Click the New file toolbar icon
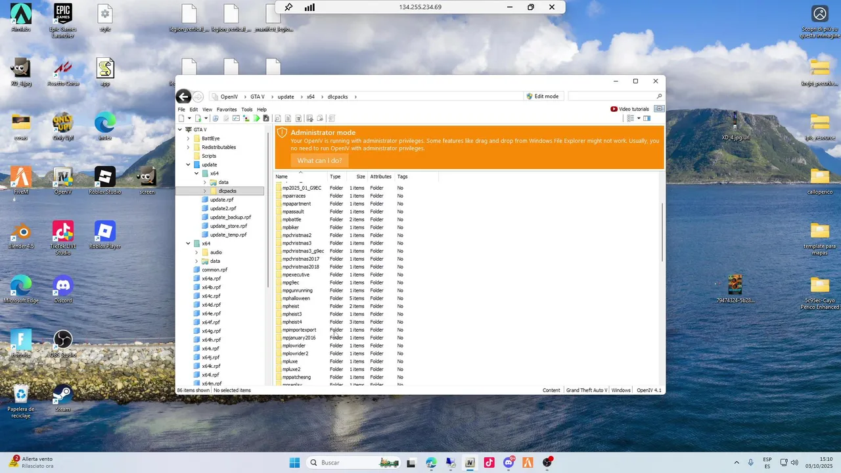841x473 pixels. 181,118
